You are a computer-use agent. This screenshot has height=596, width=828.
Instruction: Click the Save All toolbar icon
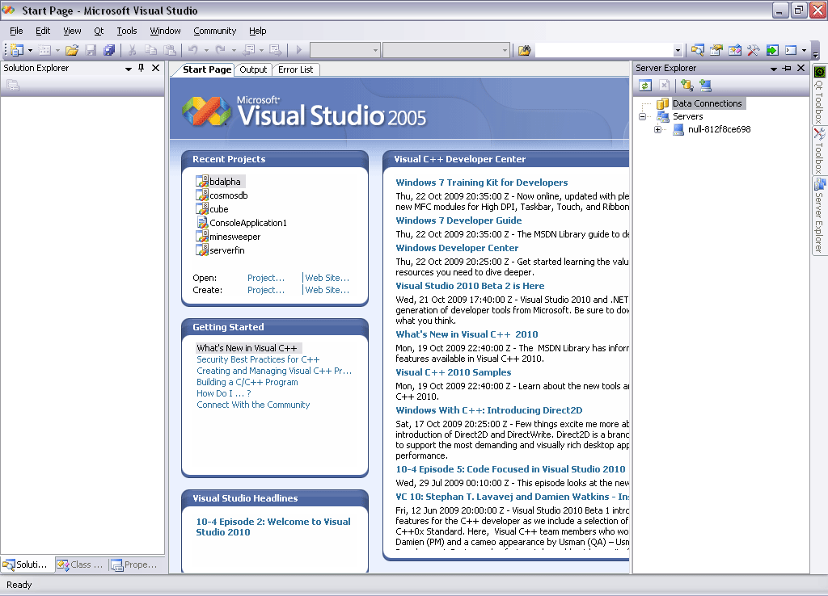(x=109, y=50)
